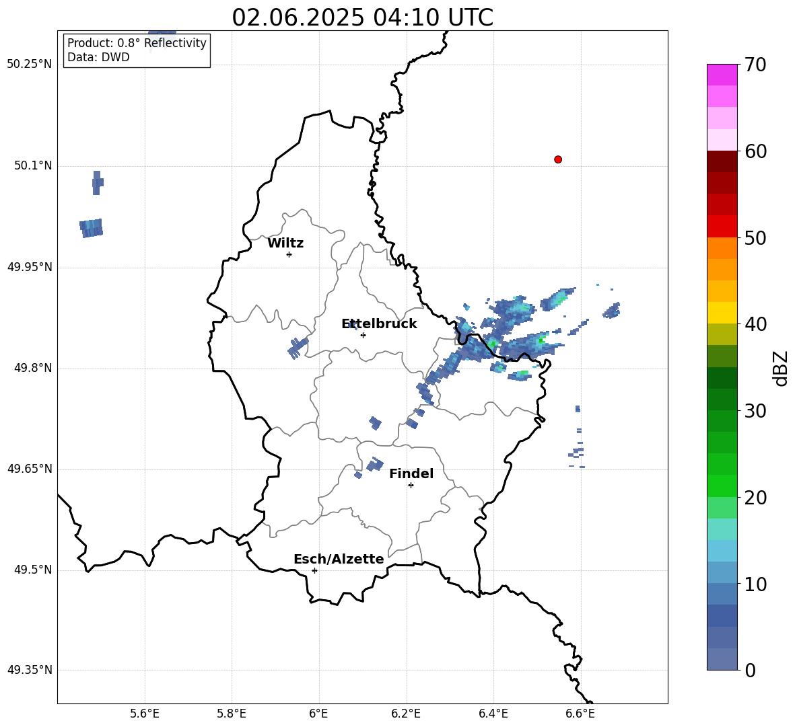The width and height of the screenshot is (797, 727).
Task: Click the Findel station label
Action: [411, 473]
